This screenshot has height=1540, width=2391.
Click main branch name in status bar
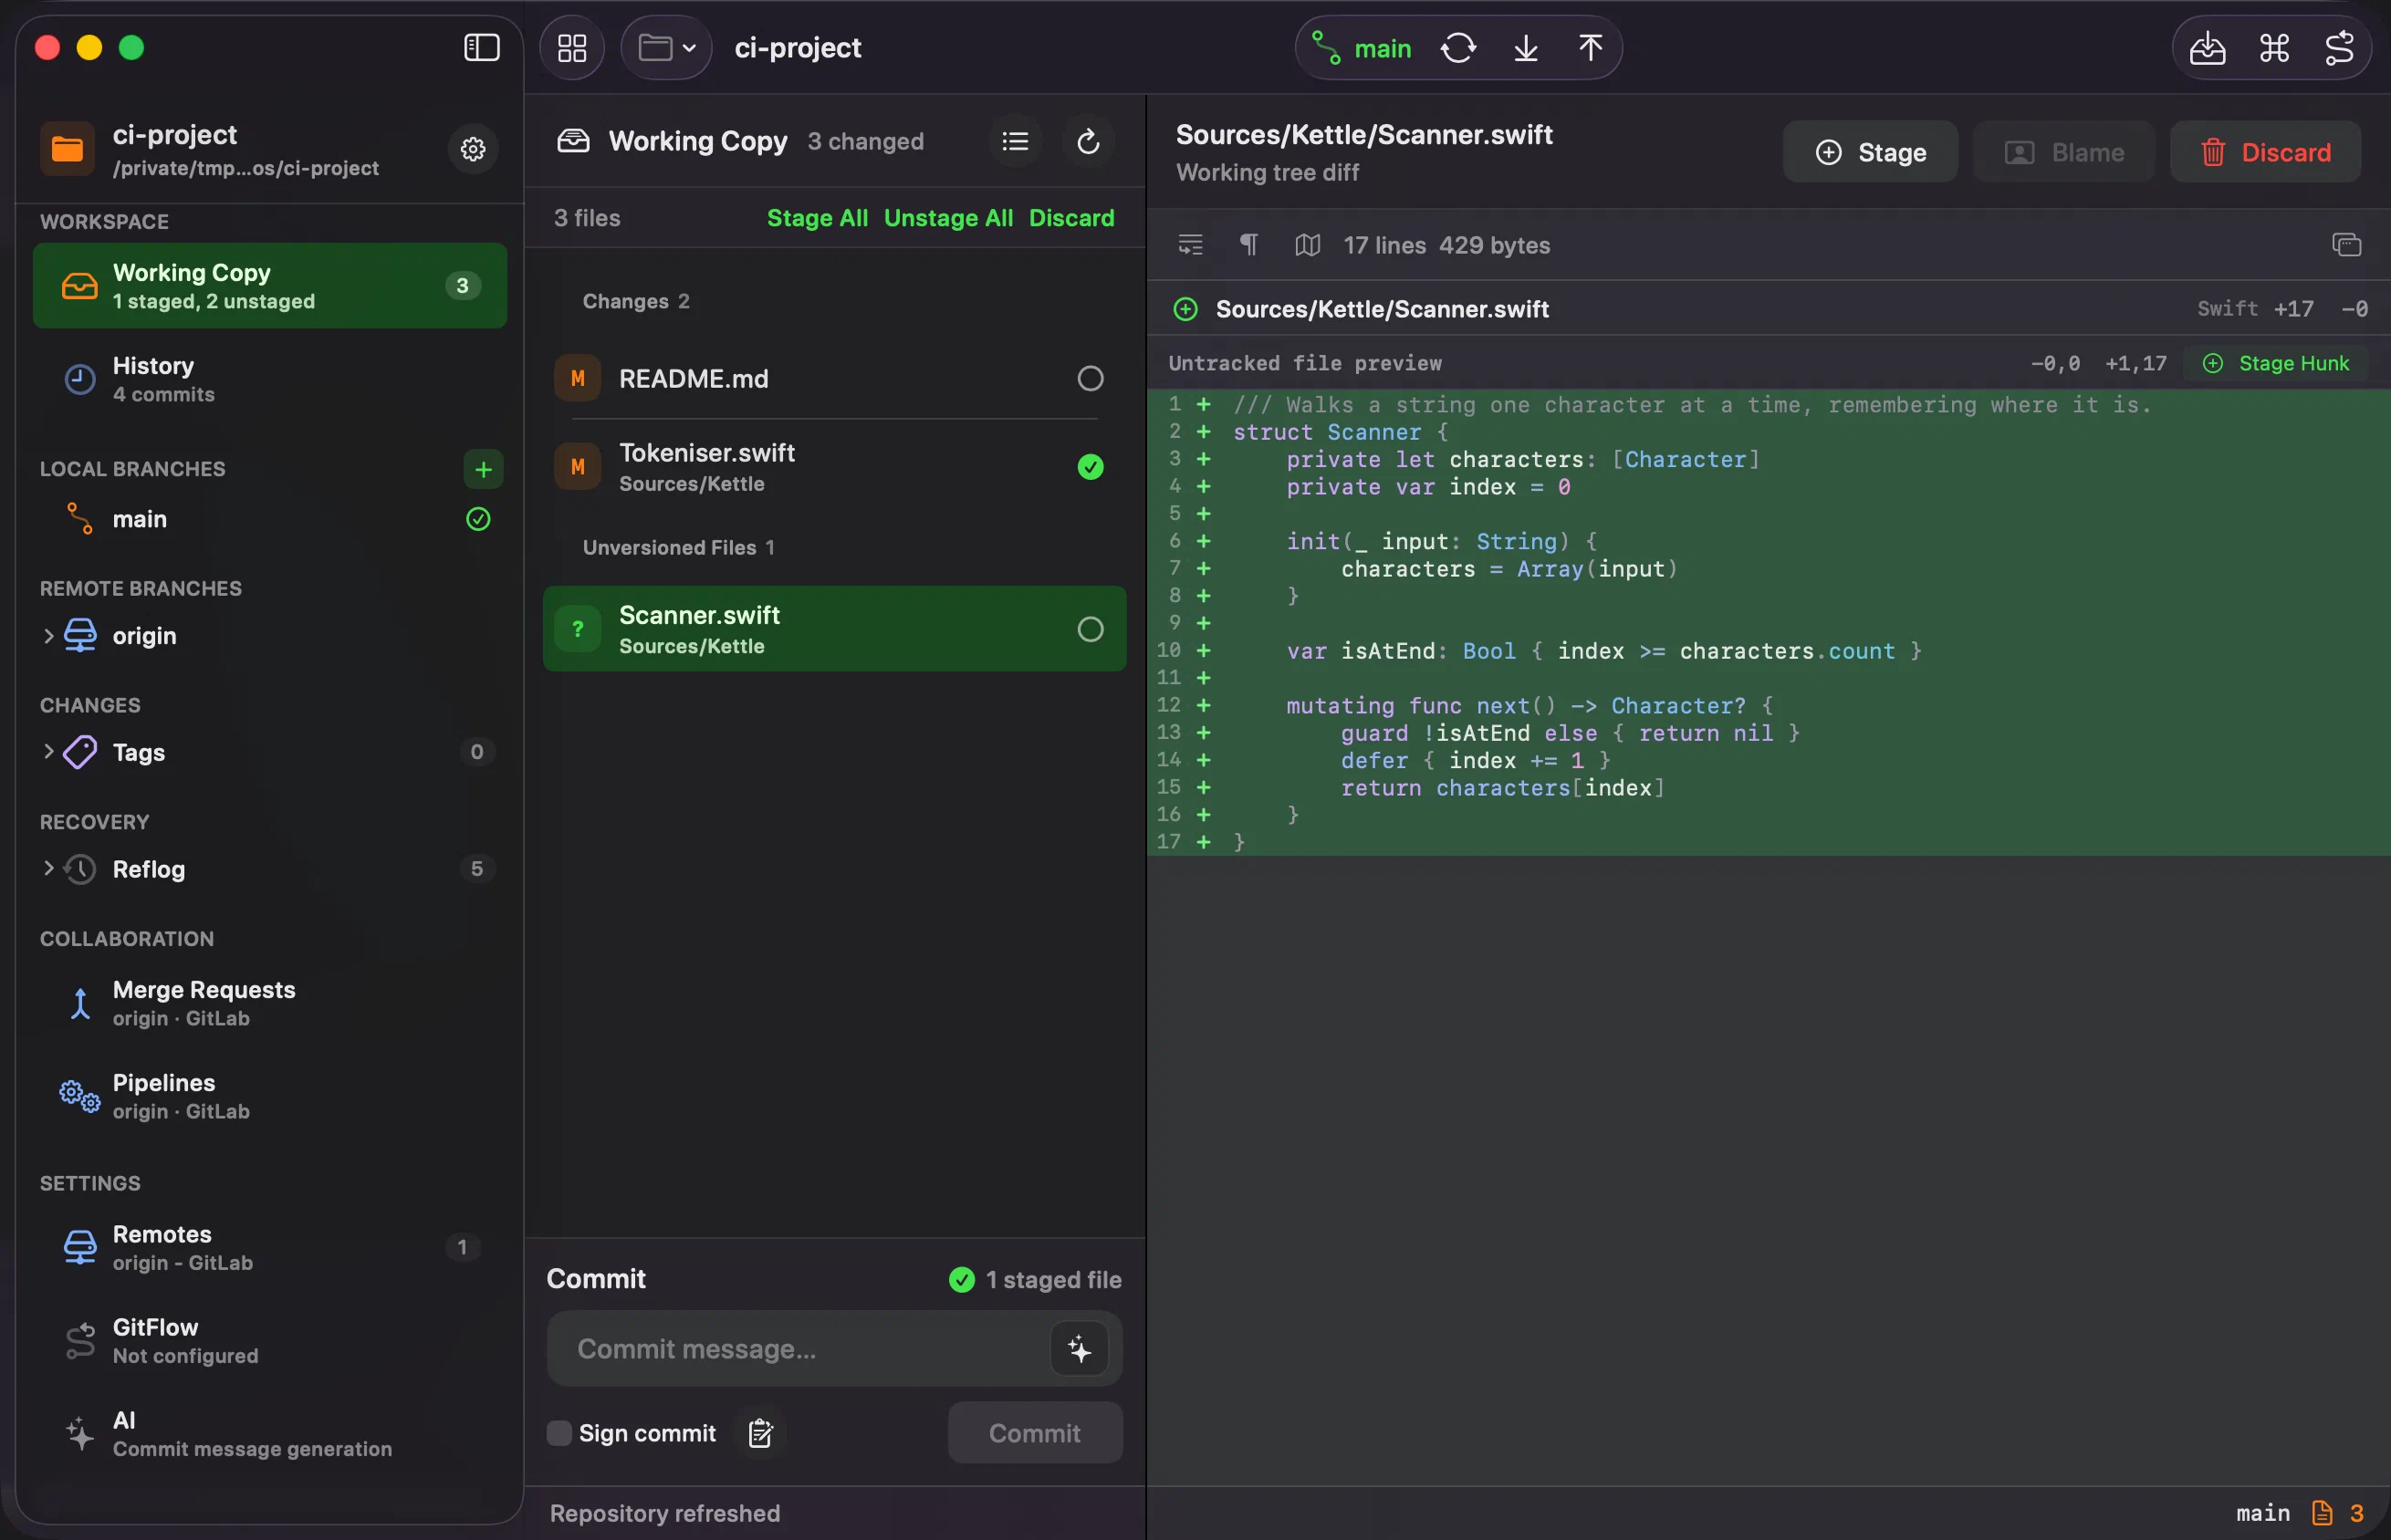[2262, 1513]
